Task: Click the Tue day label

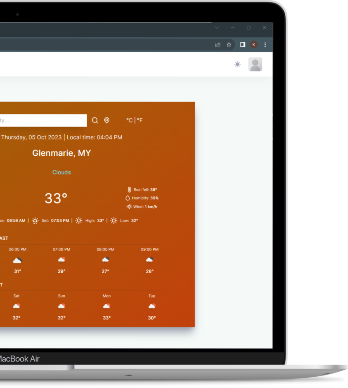Action: [152, 296]
